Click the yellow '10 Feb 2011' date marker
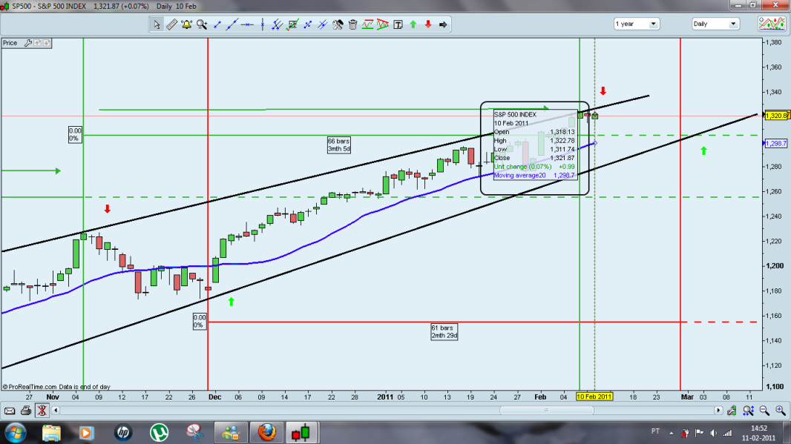Image resolution: width=791 pixels, height=444 pixels. (594, 397)
